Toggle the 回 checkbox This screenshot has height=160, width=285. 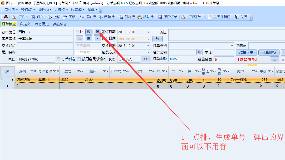(77, 32)
